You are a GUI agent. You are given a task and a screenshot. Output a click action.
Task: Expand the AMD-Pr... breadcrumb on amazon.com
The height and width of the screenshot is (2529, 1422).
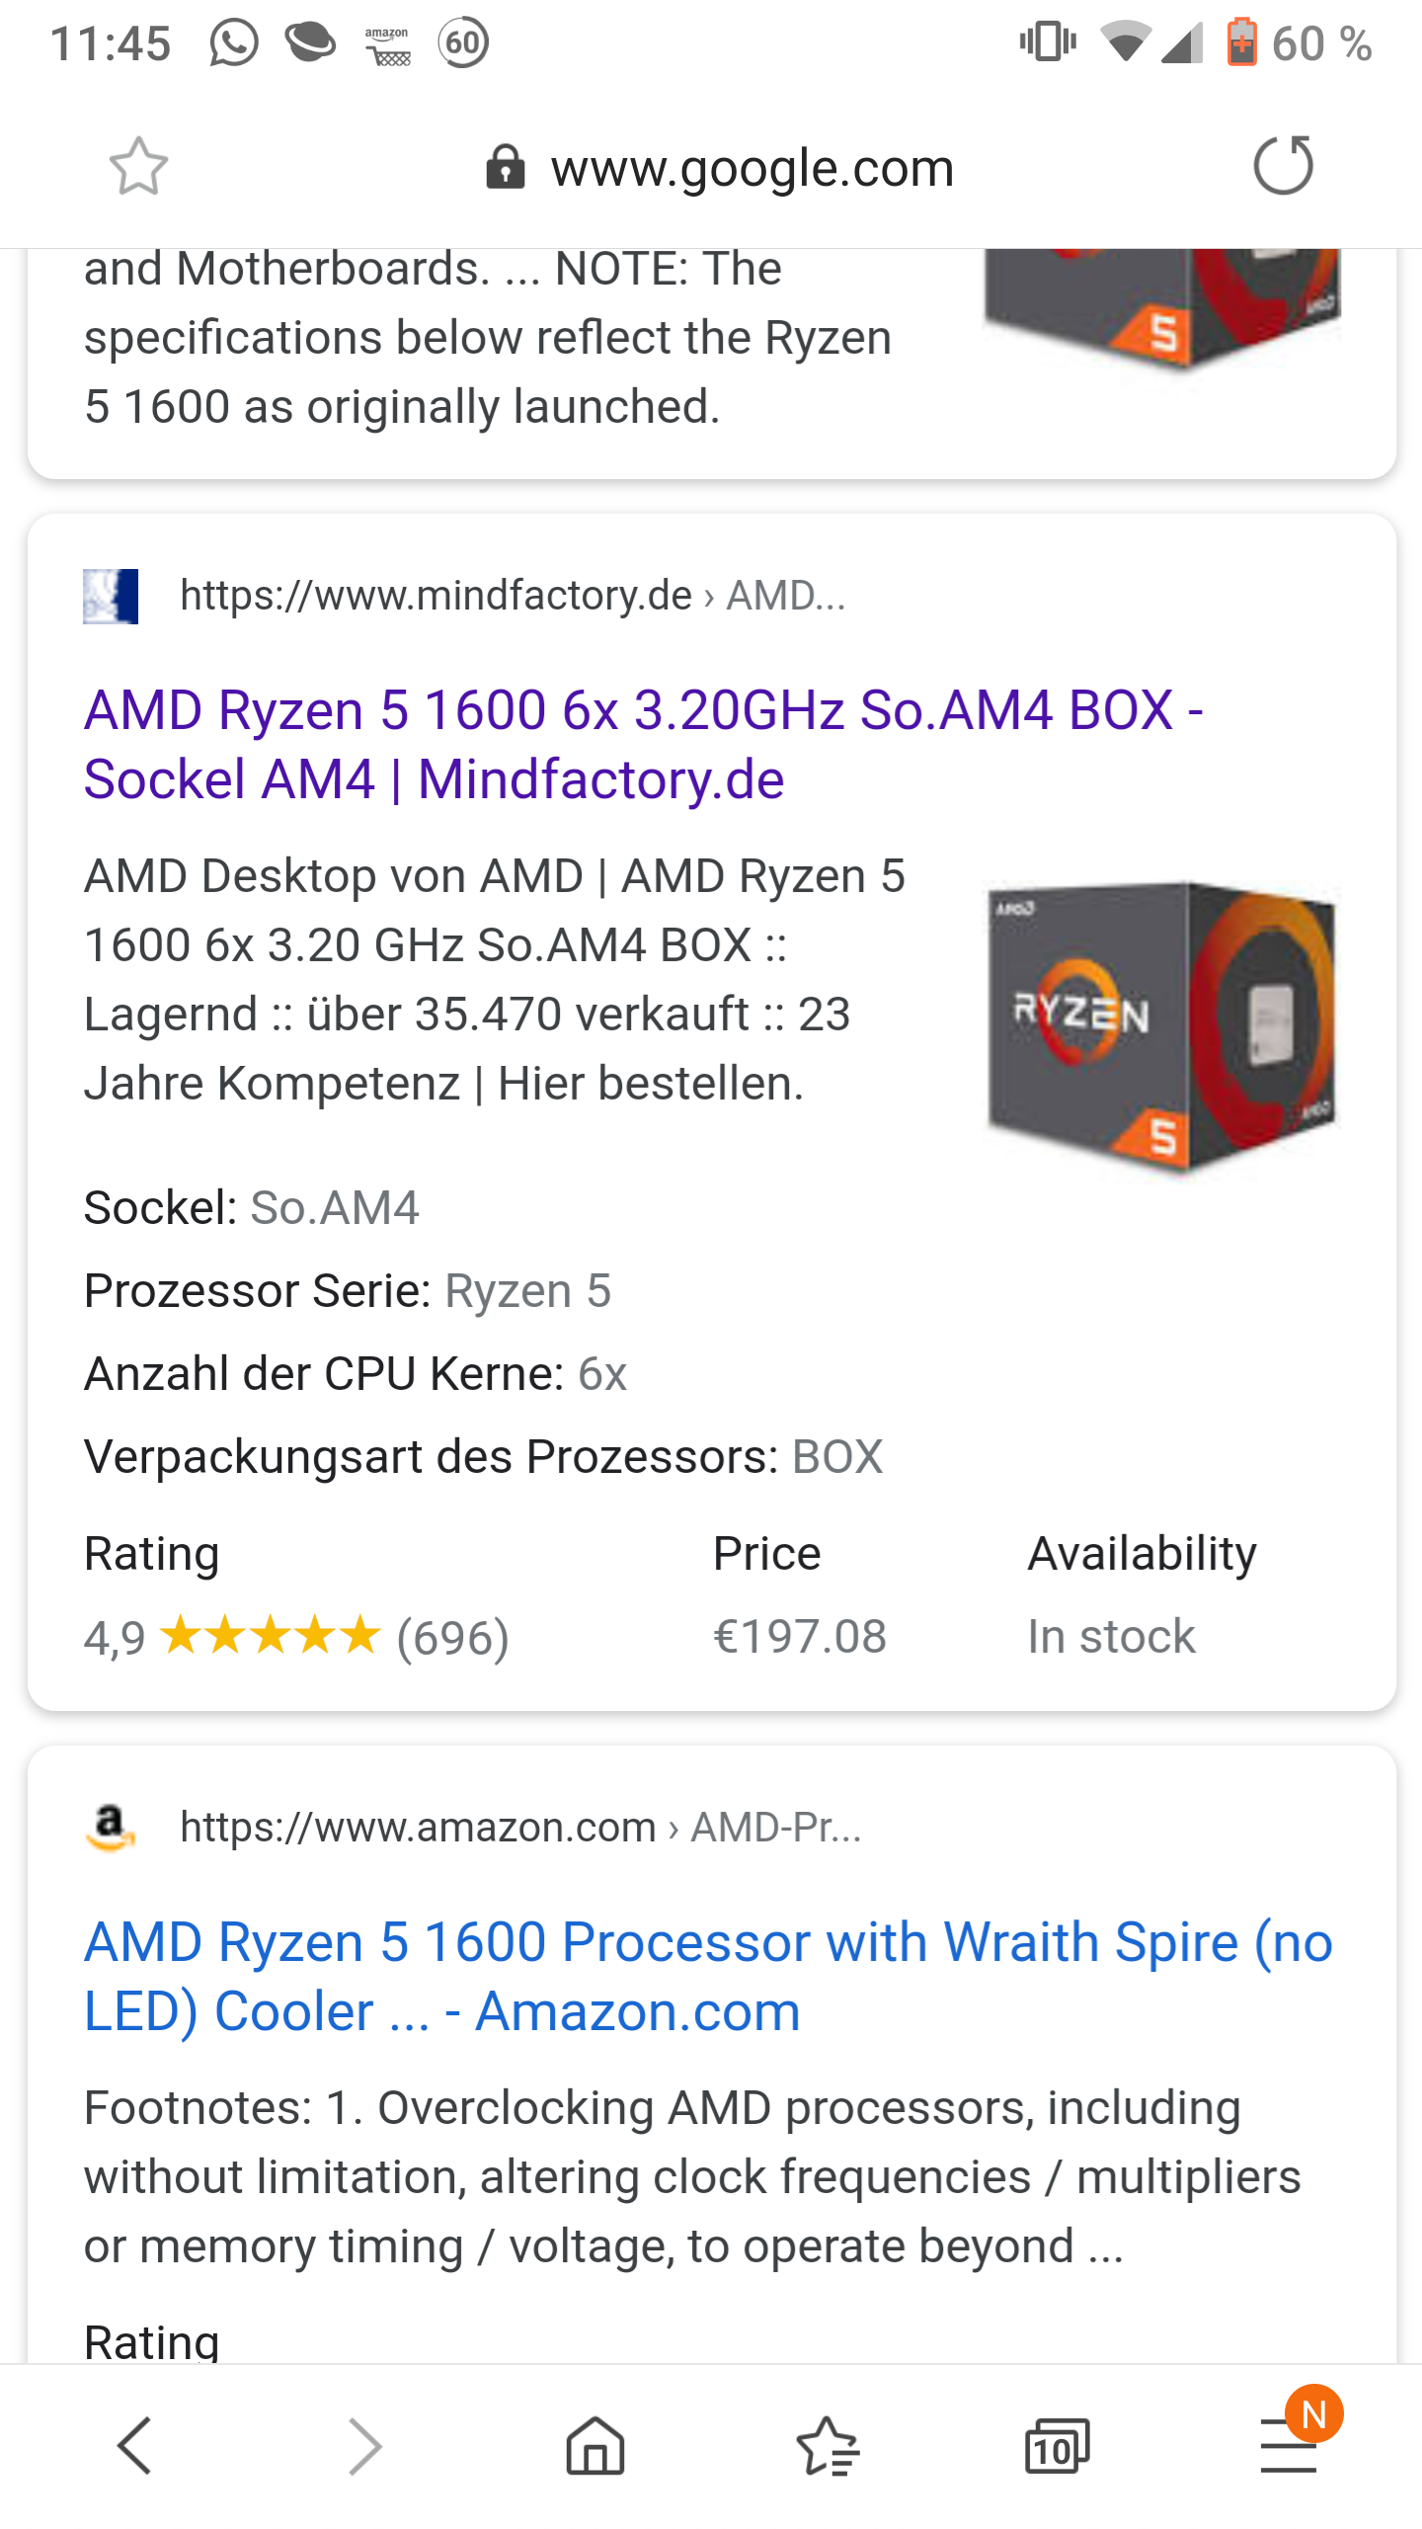pyautogui.click(x=773, y=1827)
